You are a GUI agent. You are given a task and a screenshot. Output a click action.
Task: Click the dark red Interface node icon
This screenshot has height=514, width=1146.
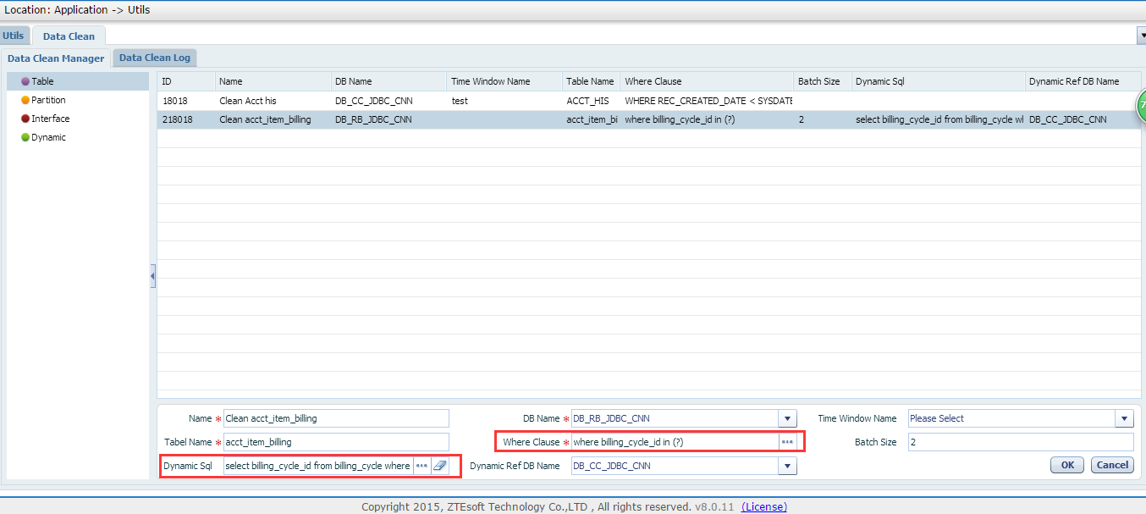point(25,119)
